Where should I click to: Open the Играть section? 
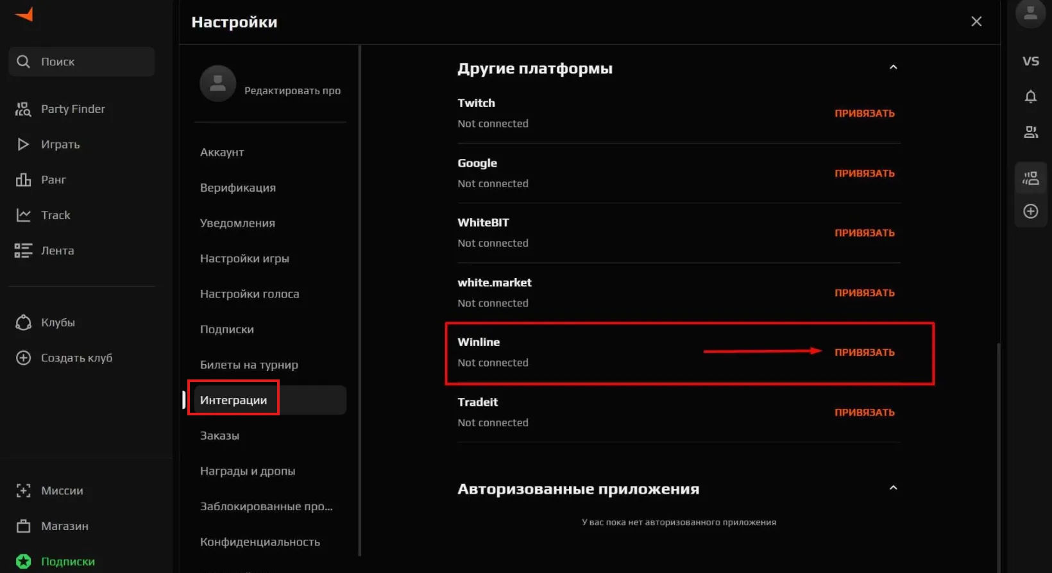(60, 144)
